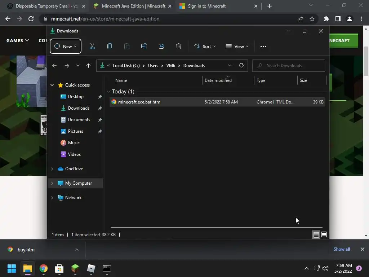Open GAMES menu on Minecraft site

point(18,40)
